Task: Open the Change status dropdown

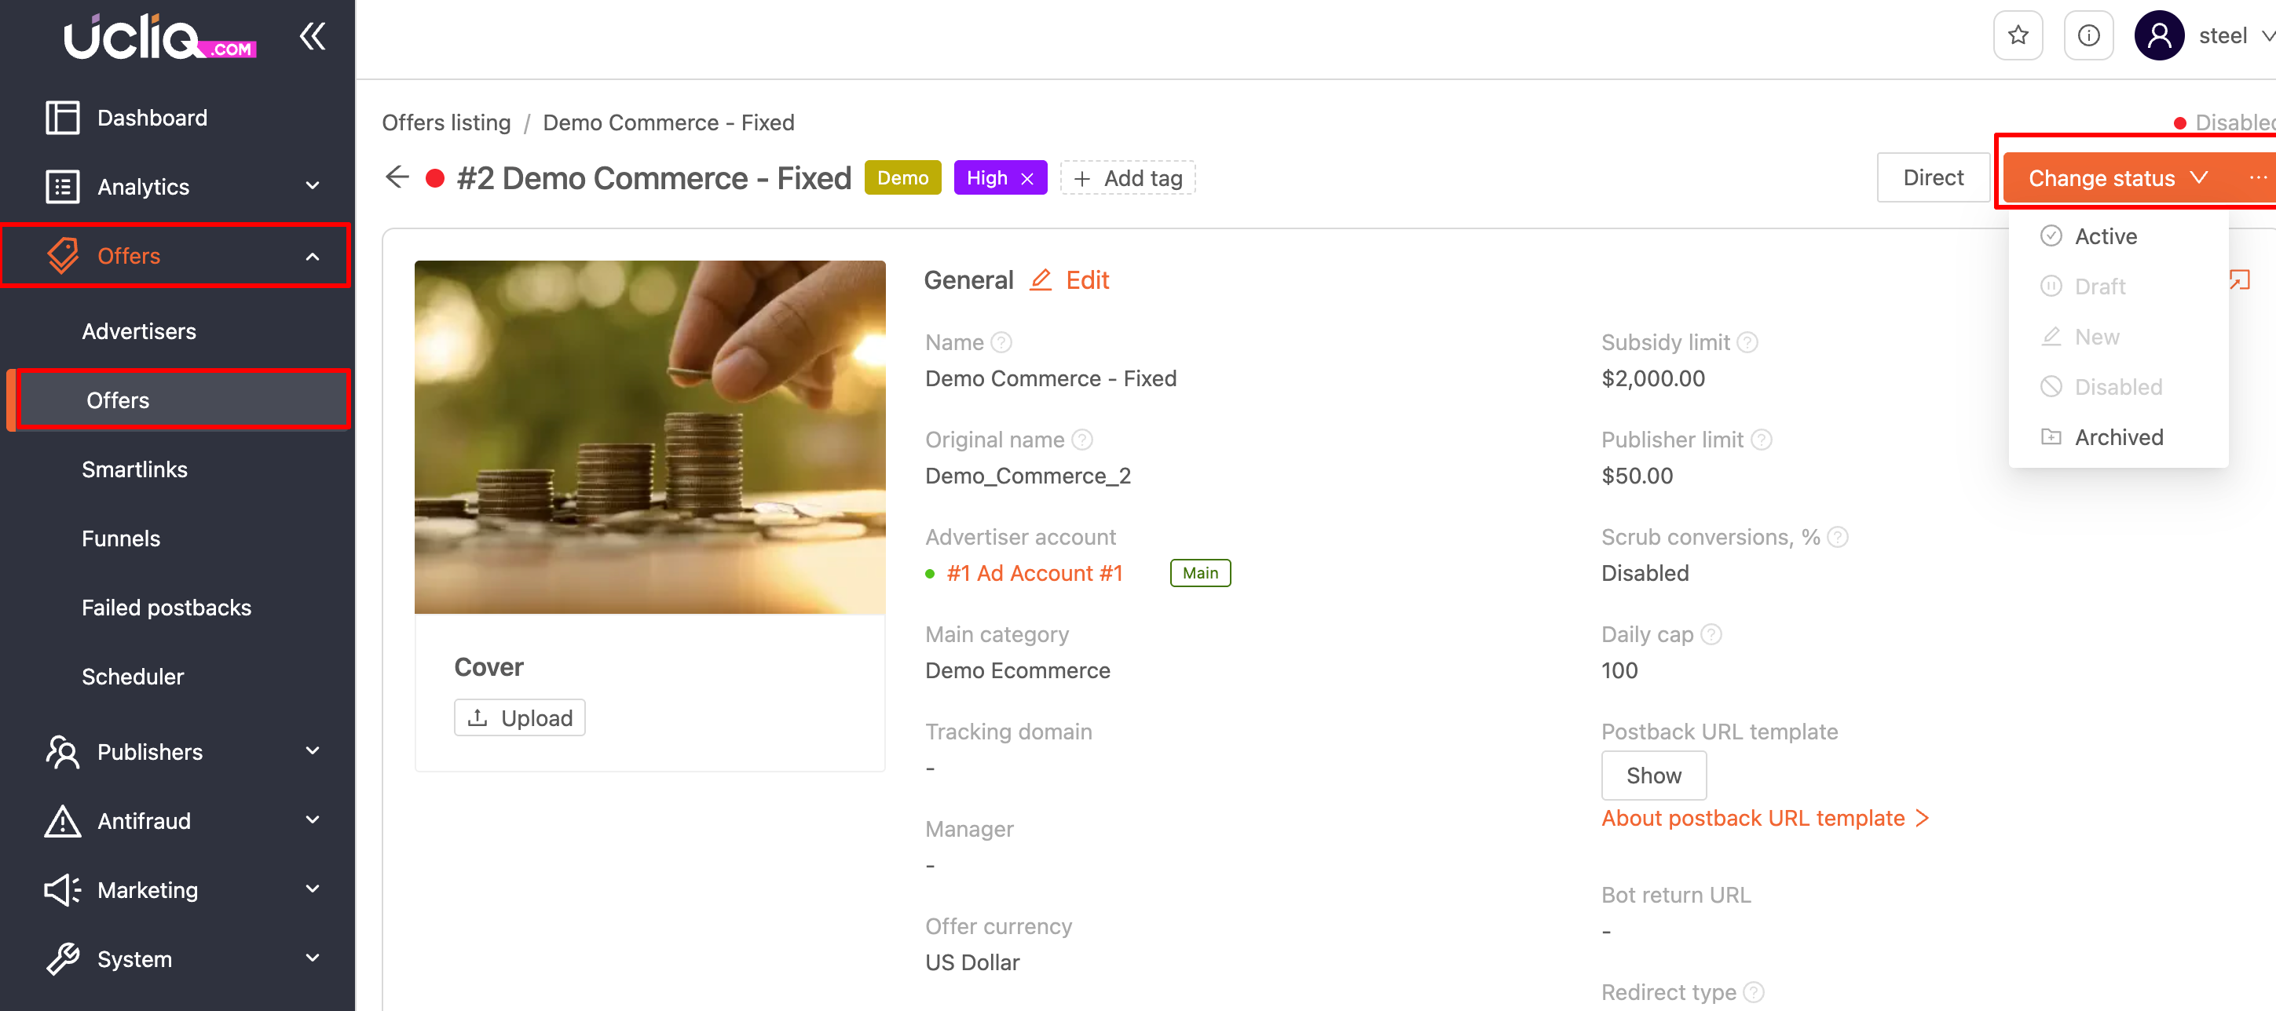Action: point(2116,178)
